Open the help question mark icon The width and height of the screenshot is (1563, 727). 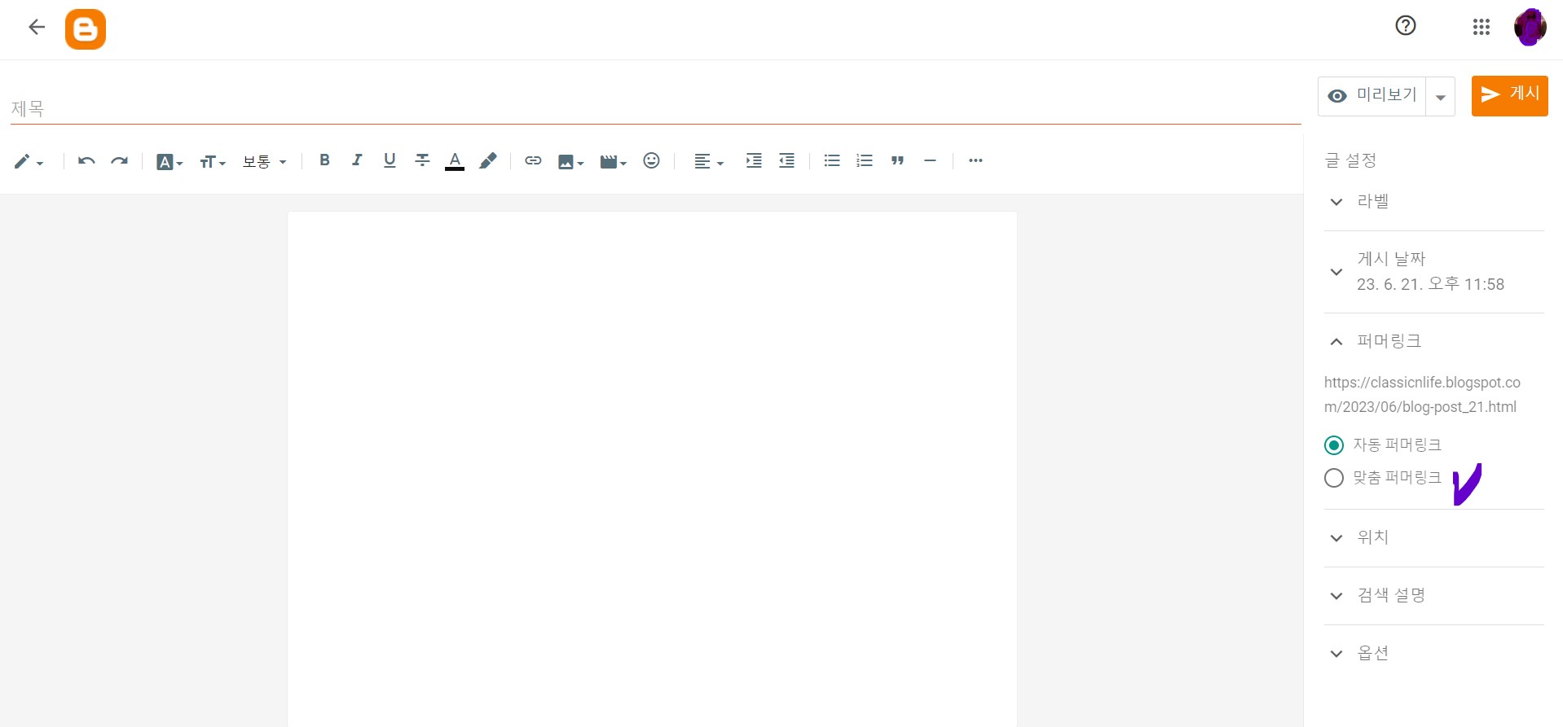click(1406, 26)
